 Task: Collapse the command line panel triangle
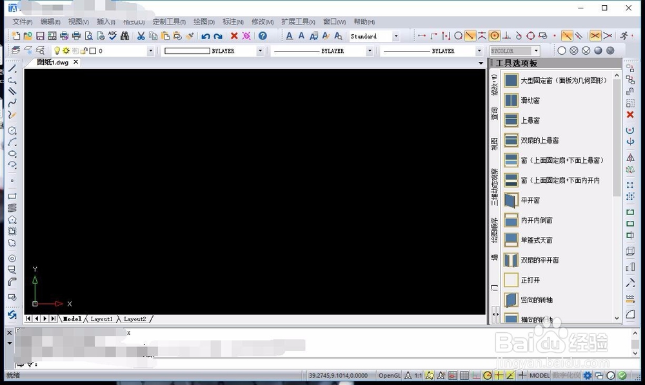pos(10,343)
